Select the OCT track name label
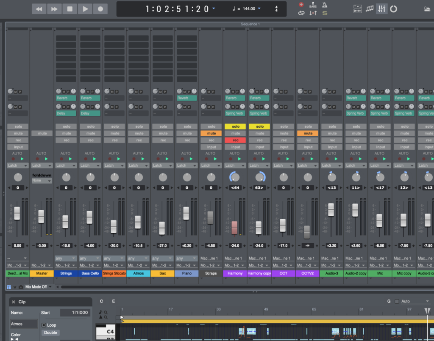The image size is (434, 341). pos(284,273)
